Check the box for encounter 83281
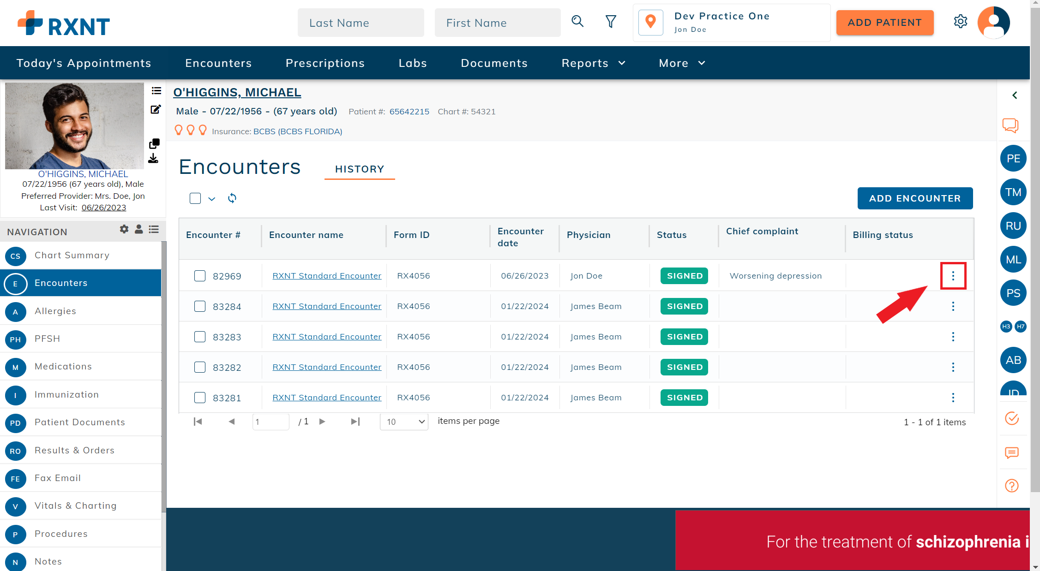The width and height of the screenshot is (1040, 571). 200,398
